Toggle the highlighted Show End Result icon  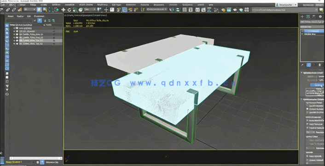(309, 65)
